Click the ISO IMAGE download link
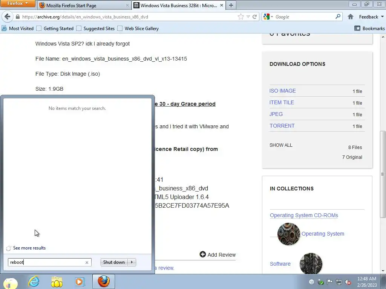Viewport: 386px width, 289px height. click(282, 91)
